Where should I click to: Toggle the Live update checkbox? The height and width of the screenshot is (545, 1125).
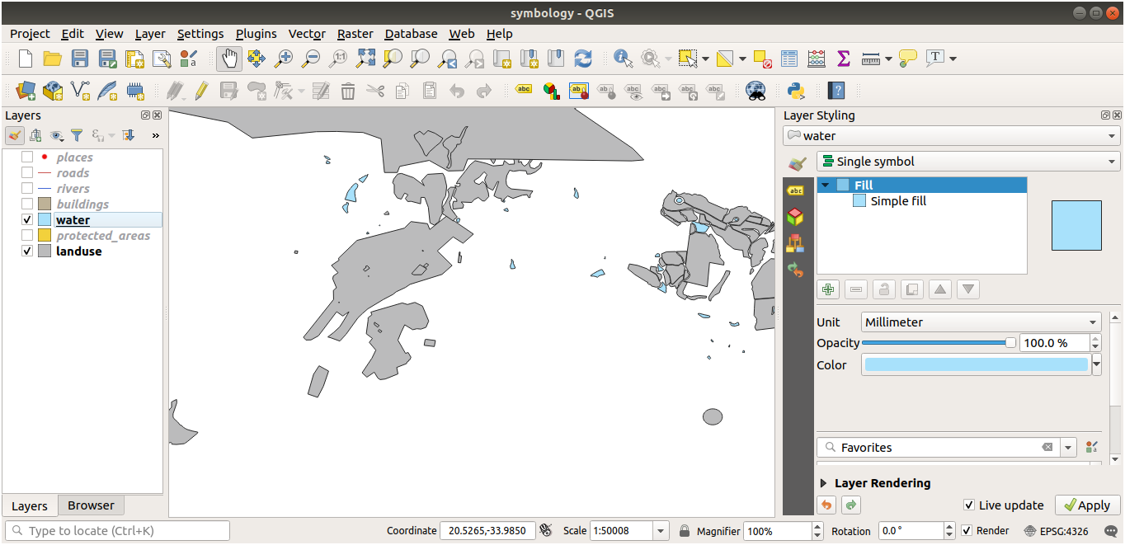click(969, 505)
